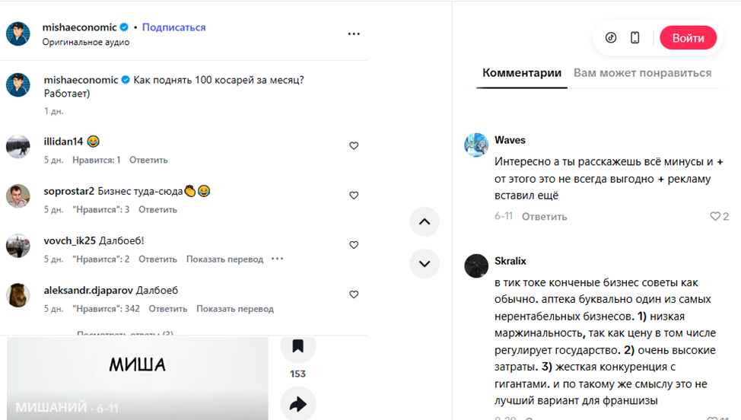Viewport: 741px width, 420px height.
Task: Open the mobile app phone icon
Action: [635, 38]
